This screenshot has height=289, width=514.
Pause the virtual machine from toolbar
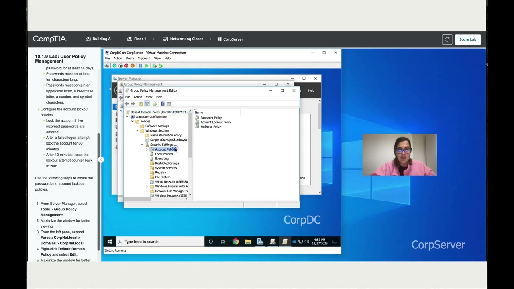point(140,66)
